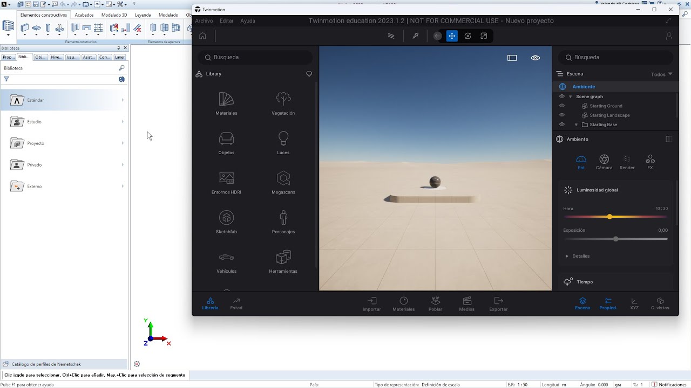The height and width of the screenshot is (388, 691).
Task: Open the Twinmotion user account icon
Action: 669,36
